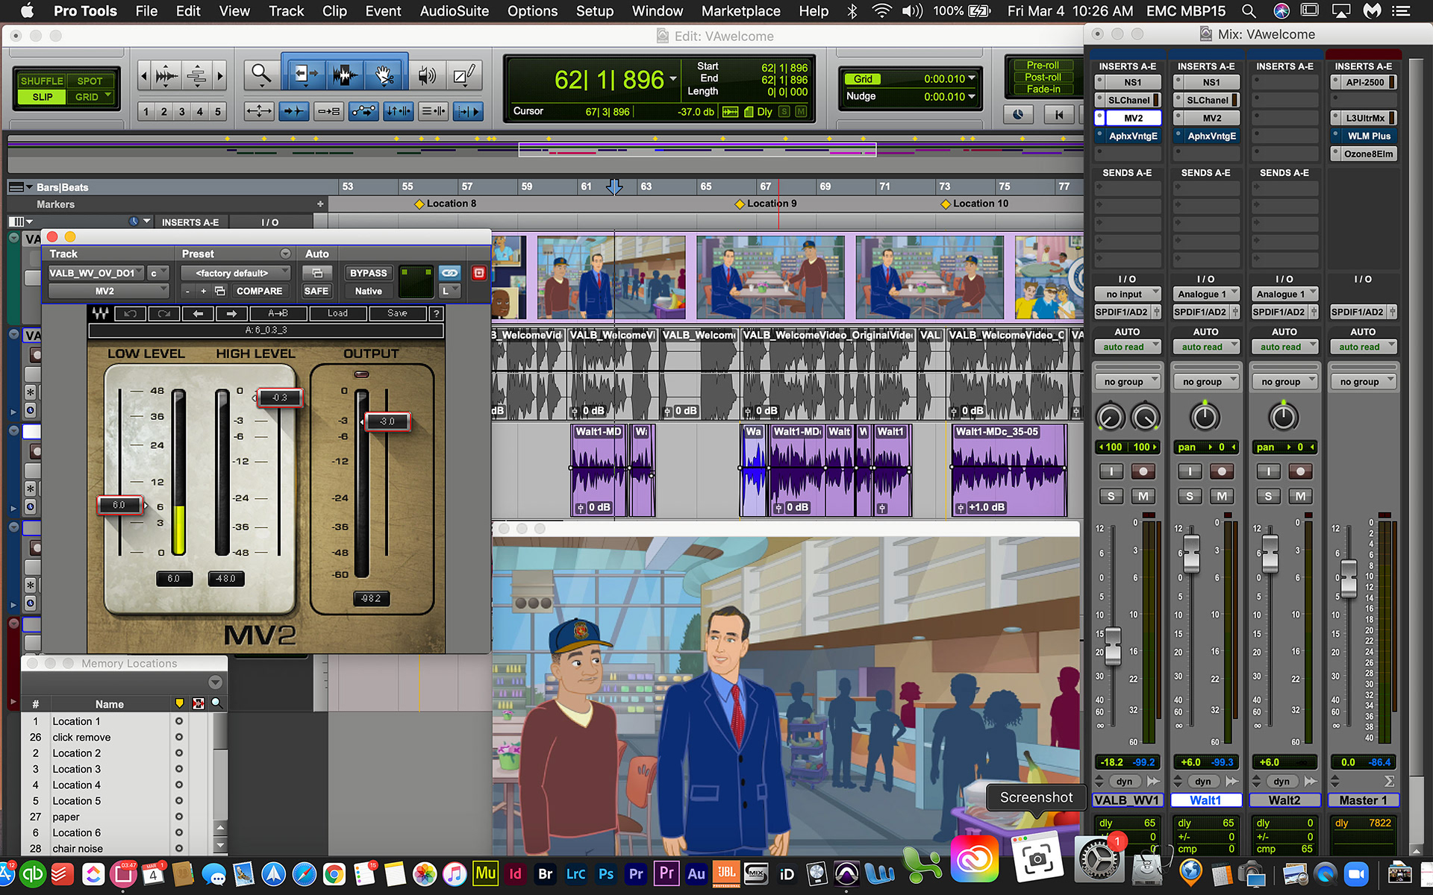Open the Setup menu
The height and width of the screenshot is (895, 1433).
click(x=594, y=11)
